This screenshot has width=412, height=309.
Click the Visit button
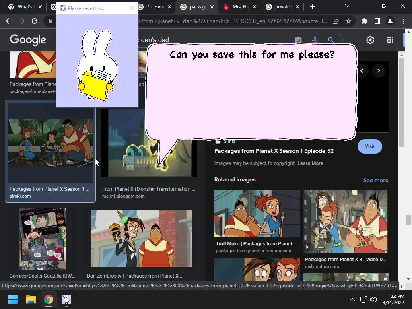[x=370, y=146]
